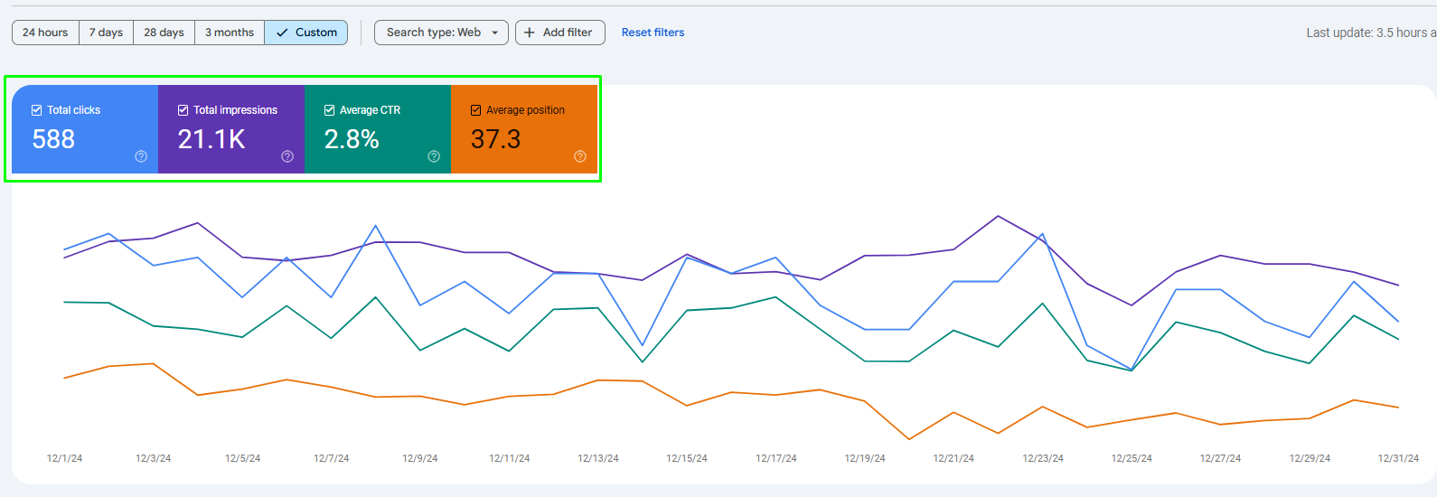Image resolution: width=1437 pixels, height=497 pixels.
Task: Click the plus icon in Add filter
Action: click(530, 33)
